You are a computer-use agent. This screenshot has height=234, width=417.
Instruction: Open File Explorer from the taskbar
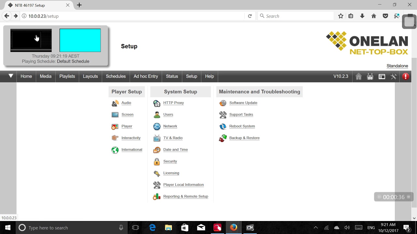click(168, 227)
